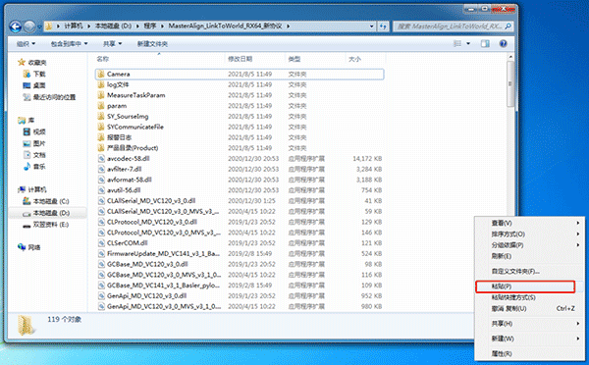Click the search magnifier icon
This screenshot has width=589, height=365.
pyautogui.click(x=508, y=26)
